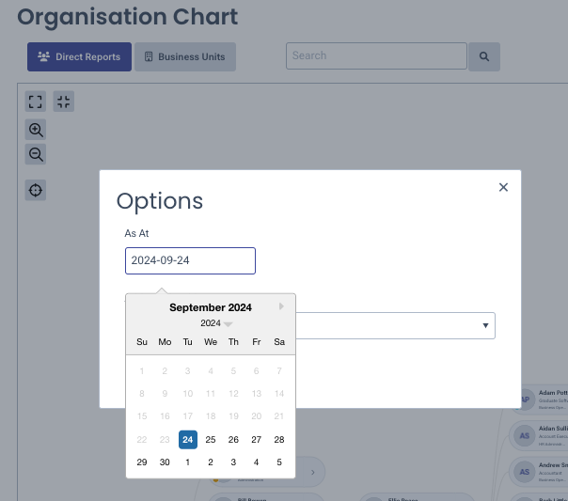This screenshot has width=568, height=501.
Task: Choose the highlighted date 24
Action: click(188, 440)
